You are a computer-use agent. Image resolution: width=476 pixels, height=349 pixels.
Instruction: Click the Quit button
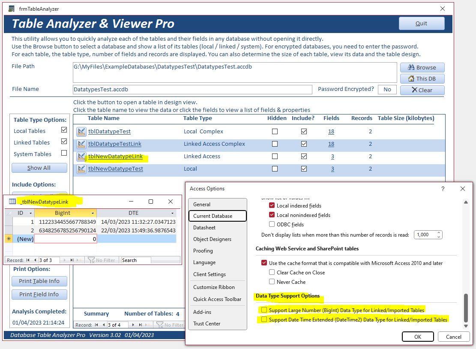(421, 24)
